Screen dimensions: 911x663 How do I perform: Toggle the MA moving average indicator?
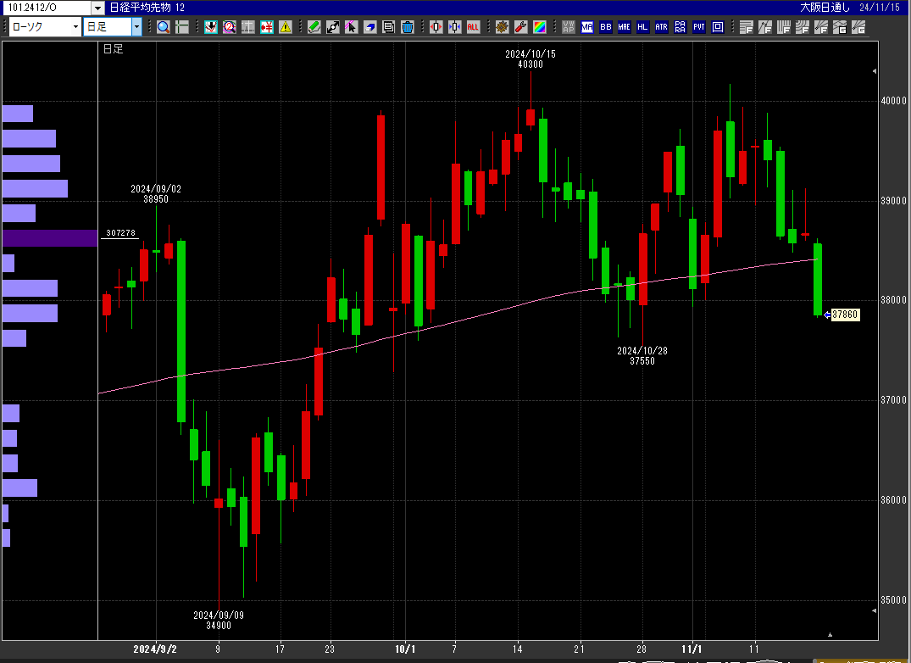pos(587,27)
